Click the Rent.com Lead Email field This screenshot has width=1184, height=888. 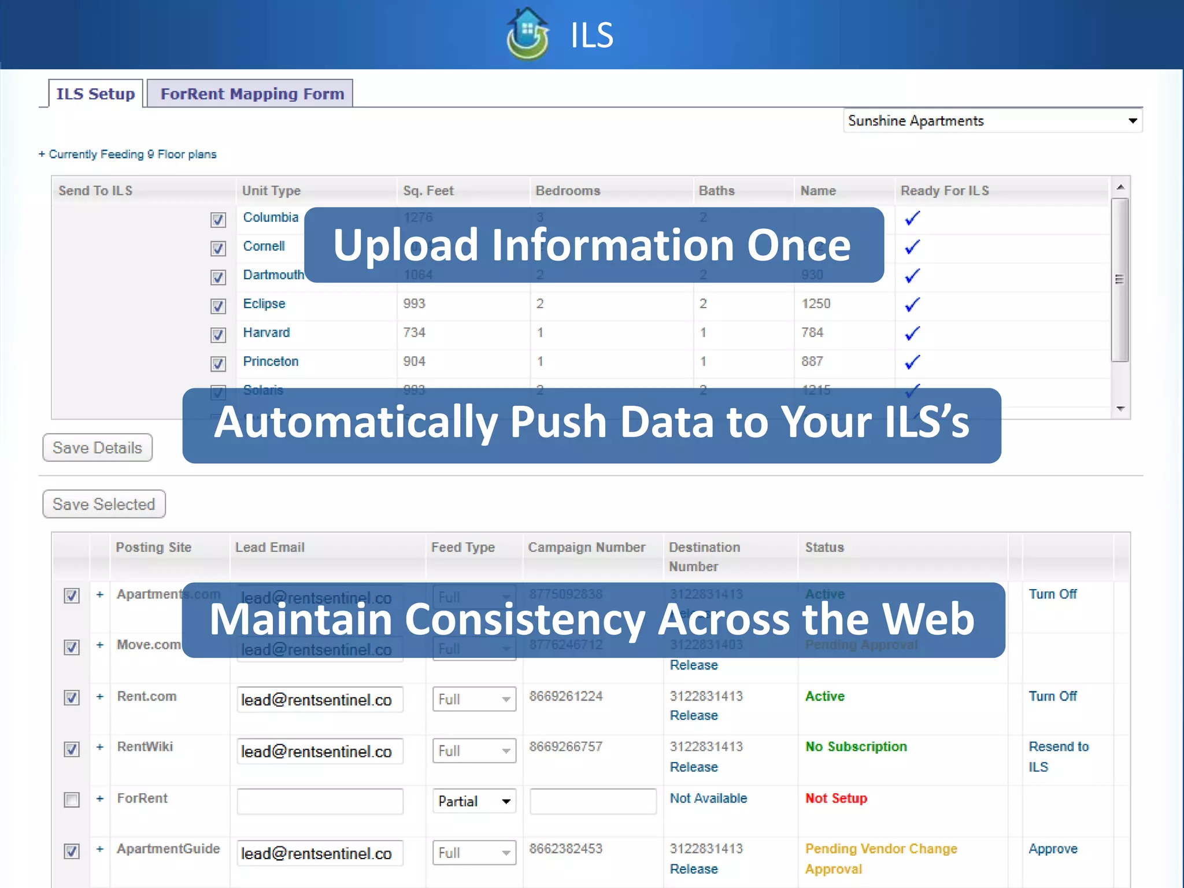pyautogui.click(x=320, y=700)
